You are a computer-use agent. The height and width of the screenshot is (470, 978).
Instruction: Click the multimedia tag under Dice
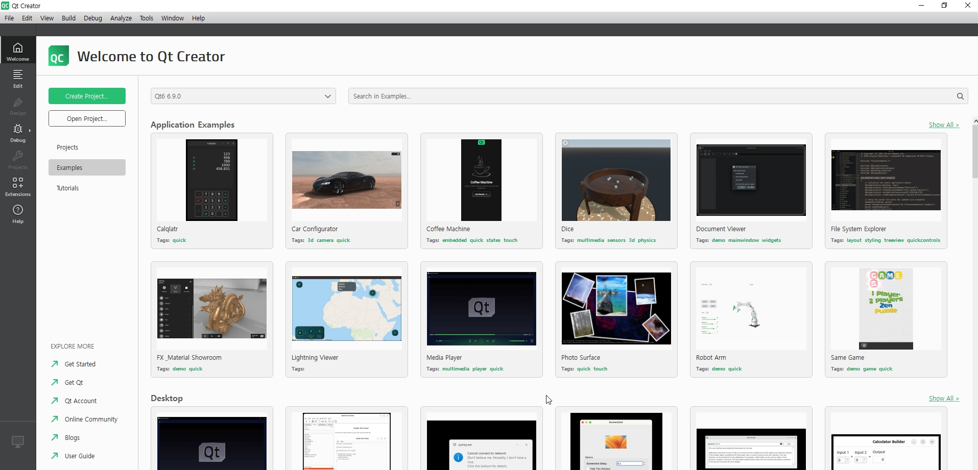(590, 240)
